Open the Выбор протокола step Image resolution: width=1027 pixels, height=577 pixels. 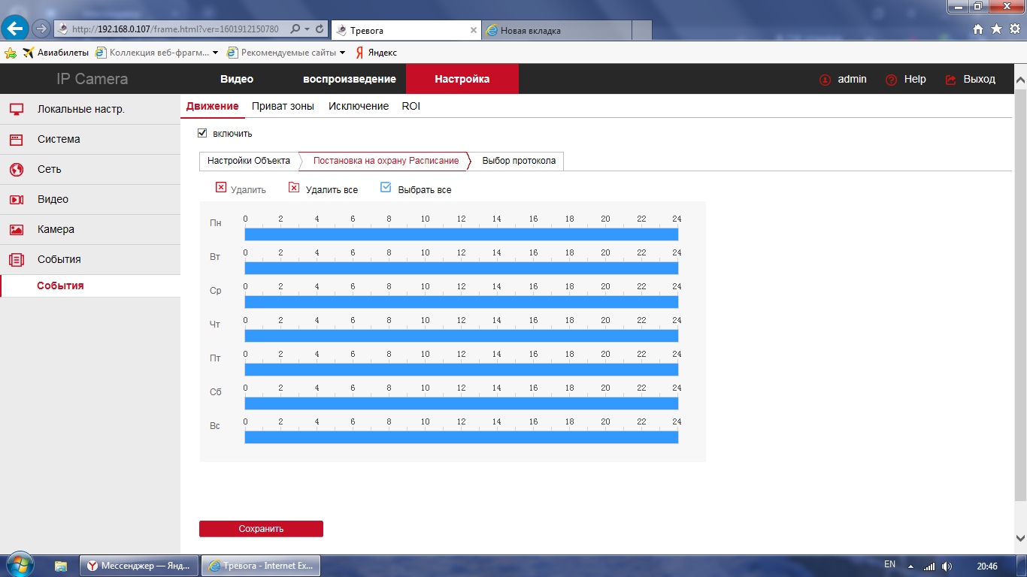point(519,161)
